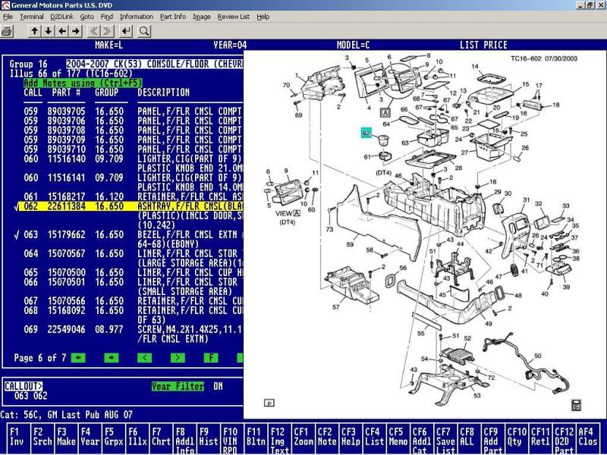Toggle checkmark on row 063 bezel
Viewport: 607px width, 455px height.
tap(16, 235)
